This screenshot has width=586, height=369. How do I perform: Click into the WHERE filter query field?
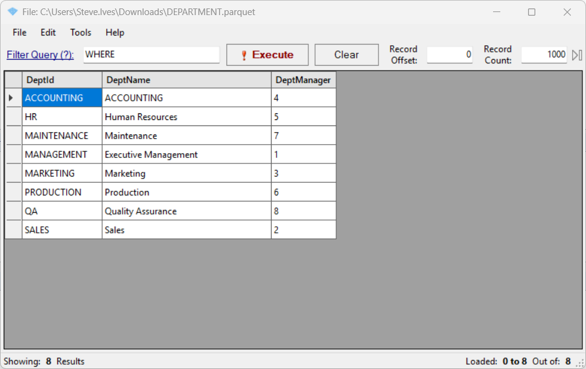click(151, 55)
